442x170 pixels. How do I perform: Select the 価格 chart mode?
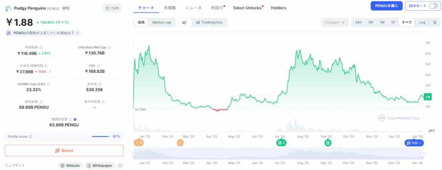[x=141, y=22]
